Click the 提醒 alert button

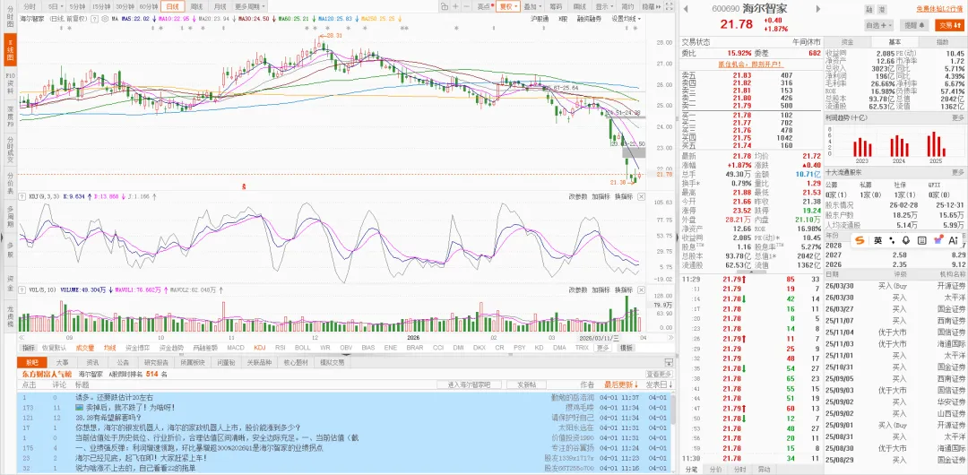pos(914,25)
